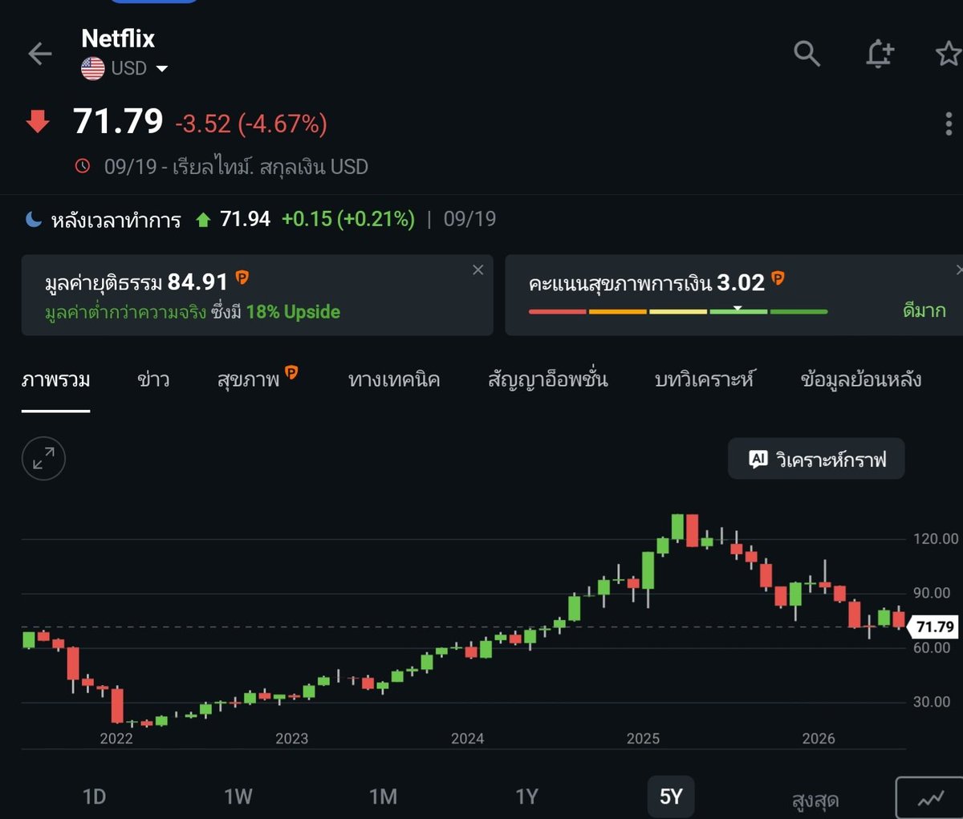The width and height of the screenshot is (963, 819).
Task: Open the บทวิเคราะห์ tab
Action: pyautogui.click(x=705, y=379)
